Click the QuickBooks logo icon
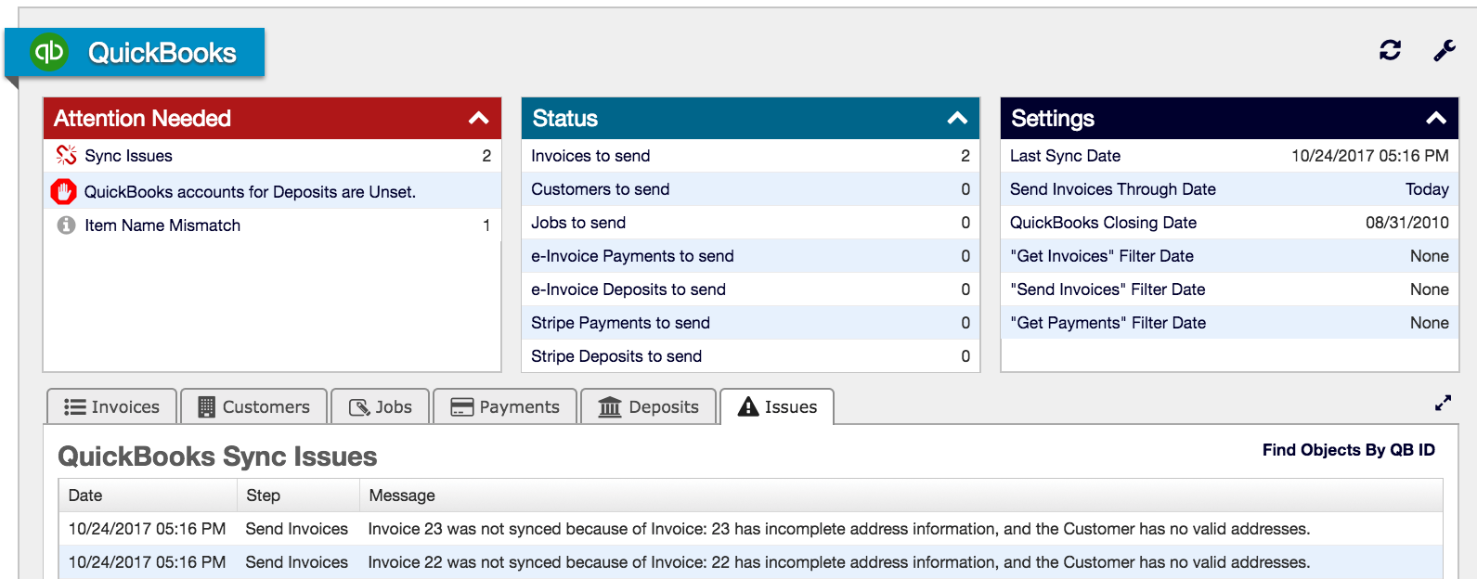 [49, 52]
